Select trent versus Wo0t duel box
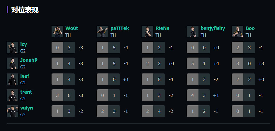This screenshot has width=275, height=131. [63, 95]
